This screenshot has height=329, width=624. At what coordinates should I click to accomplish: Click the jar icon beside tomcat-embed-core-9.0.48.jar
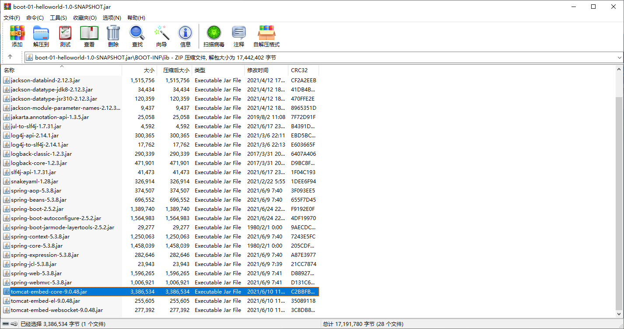pos(7,291)
